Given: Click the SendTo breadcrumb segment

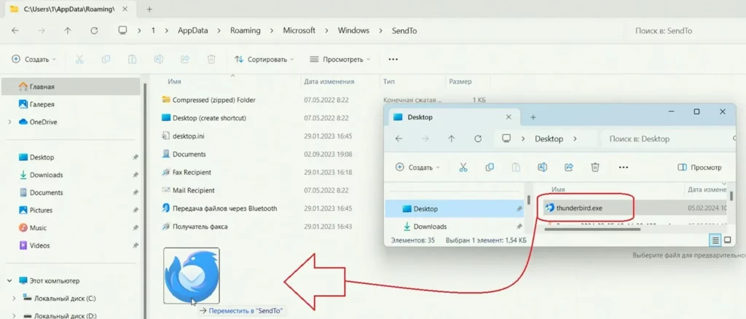Looking at the screenshot, I should [404, 31].
